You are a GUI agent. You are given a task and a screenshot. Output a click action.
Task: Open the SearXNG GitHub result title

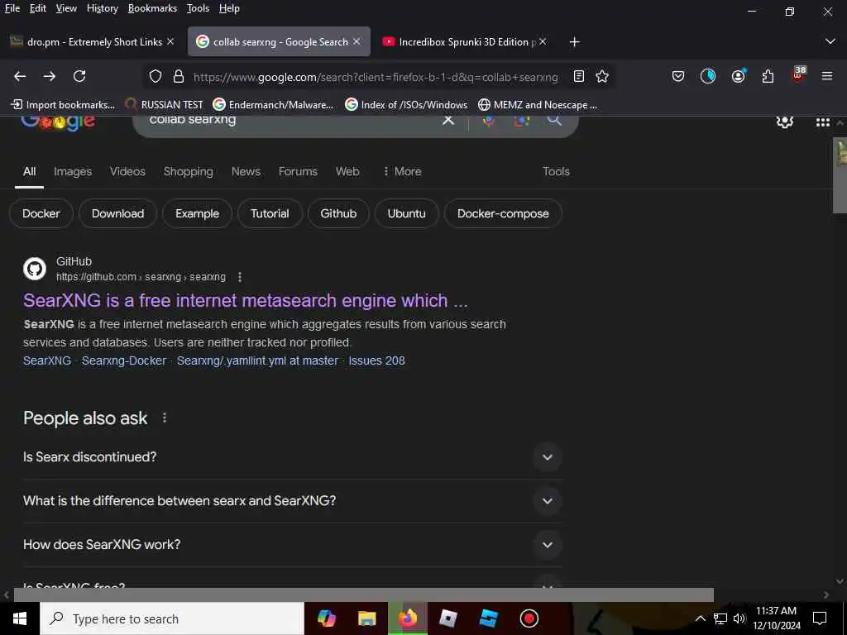tap(245, 300)
